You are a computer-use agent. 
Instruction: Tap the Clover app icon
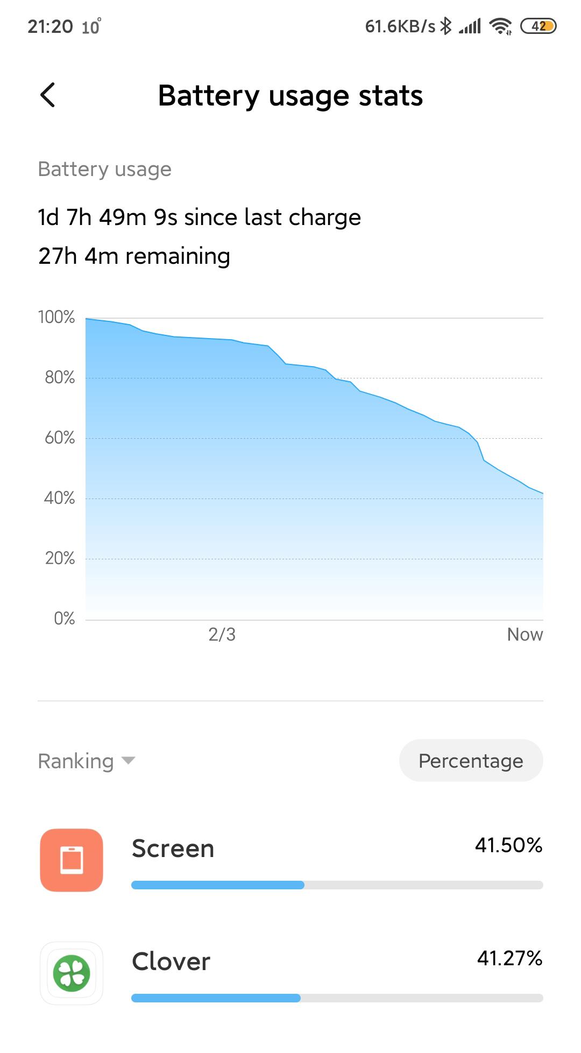(72, 973)
